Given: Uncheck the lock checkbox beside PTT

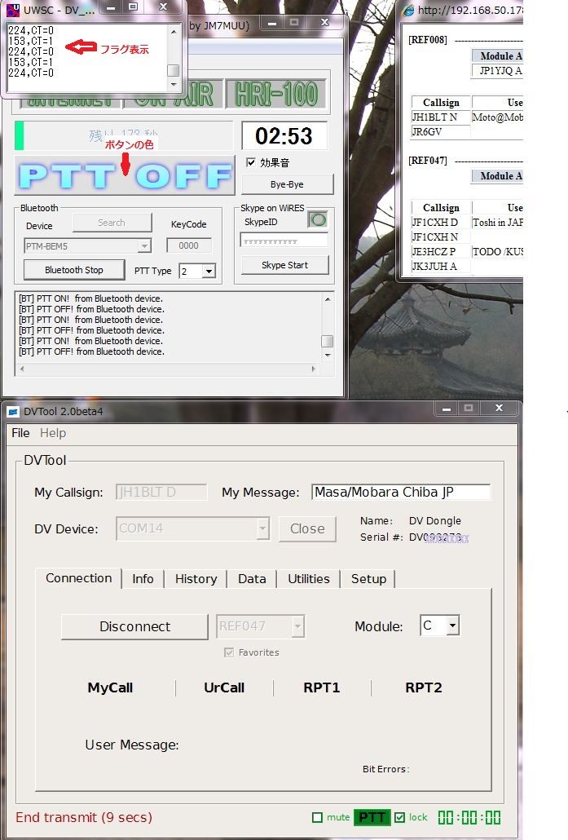Looking at the screenshot, I should click(399, 817).
